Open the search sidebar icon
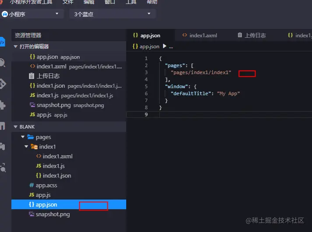This screenshot has height=232, width=312. (2, 63)
